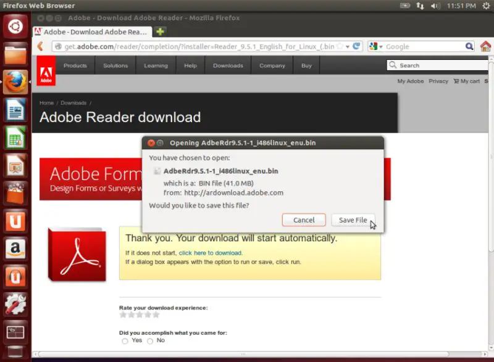This screenshot has height=362, width=494.
Task: Go to Home breadcrumb link
Action: [x=47, y=103]
